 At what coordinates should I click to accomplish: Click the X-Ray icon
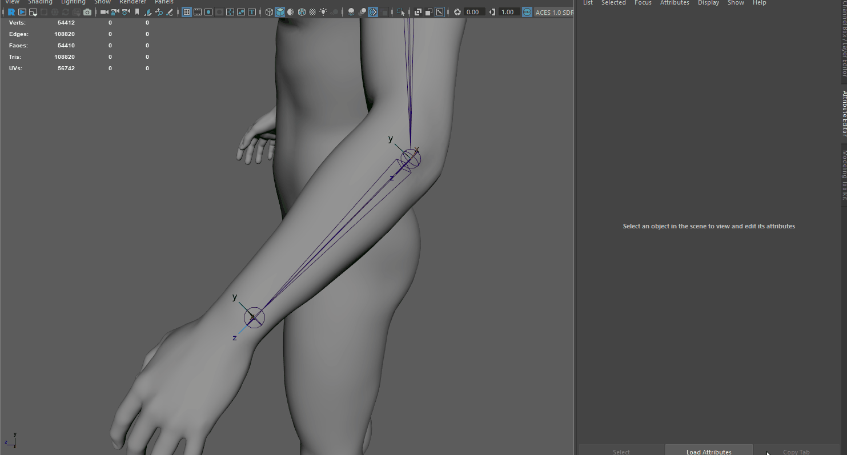(x=418, y=12)
